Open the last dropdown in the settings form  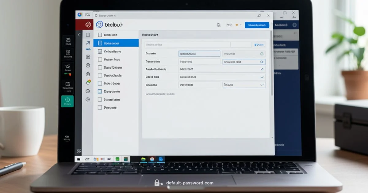pyautogui.click(x=244, y=85)
